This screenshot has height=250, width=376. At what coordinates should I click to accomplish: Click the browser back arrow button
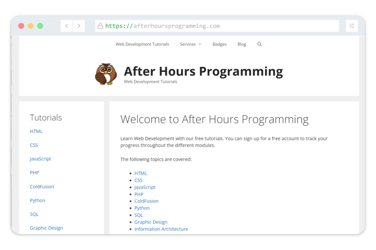coord(67,26)
